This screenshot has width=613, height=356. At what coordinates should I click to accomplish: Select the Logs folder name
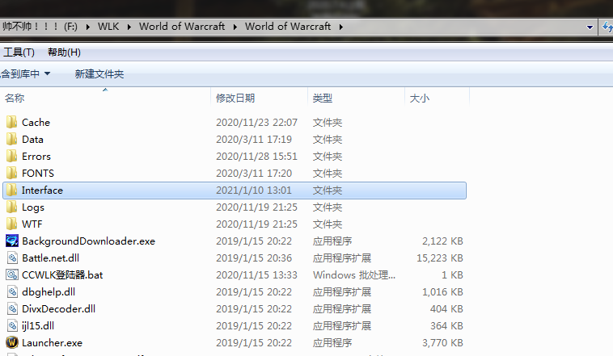click(33, 207)
